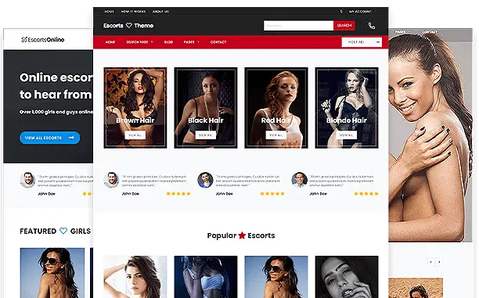Open the My Account link

point(360,12)
